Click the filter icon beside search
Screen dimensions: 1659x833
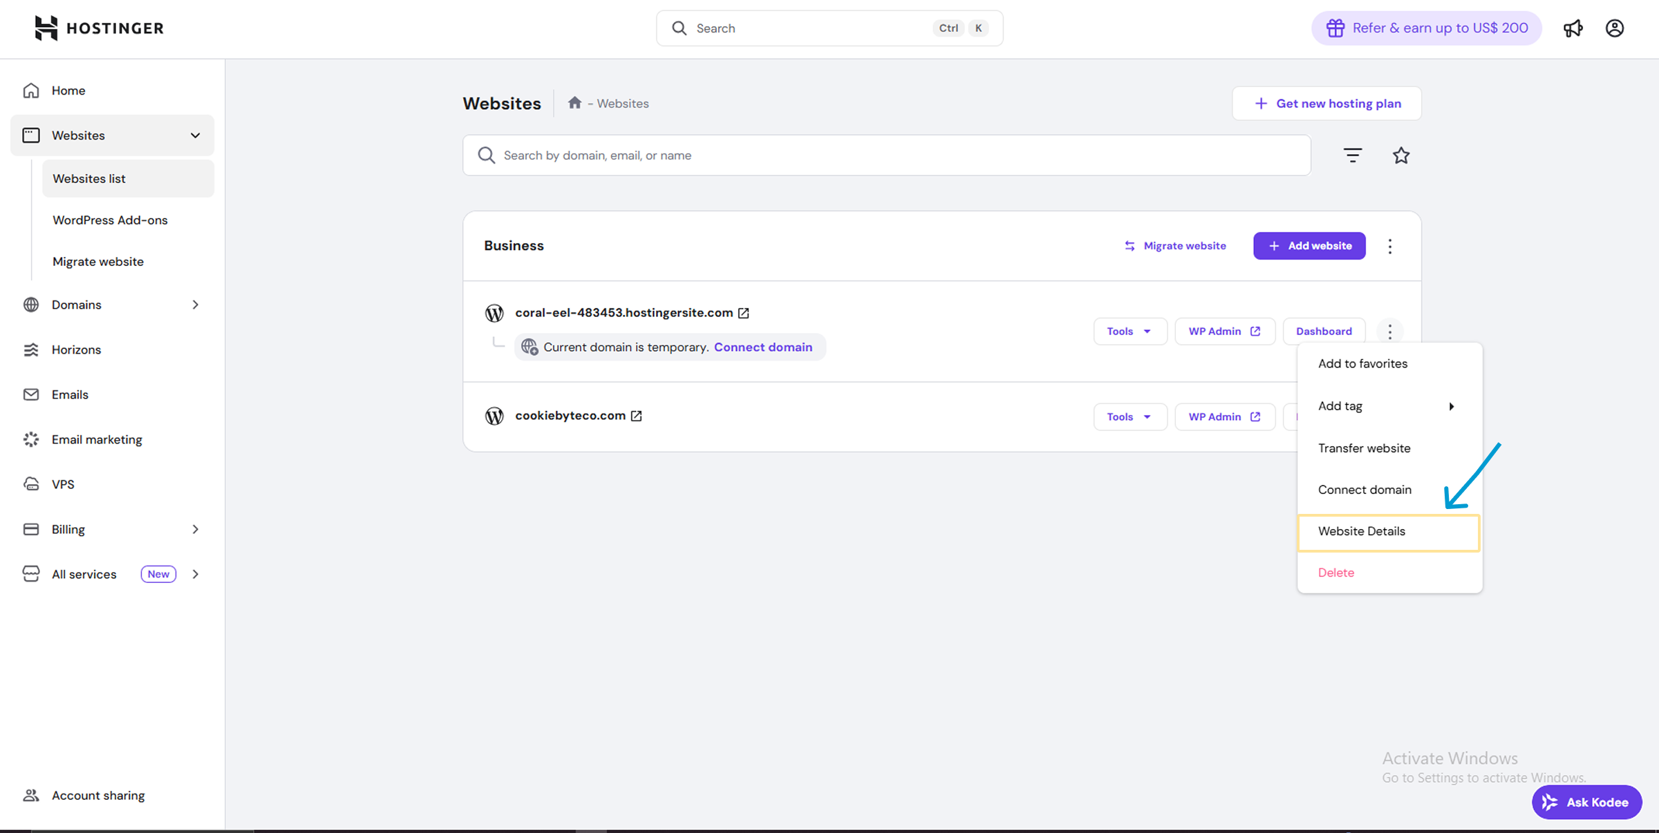point(1352,155)
